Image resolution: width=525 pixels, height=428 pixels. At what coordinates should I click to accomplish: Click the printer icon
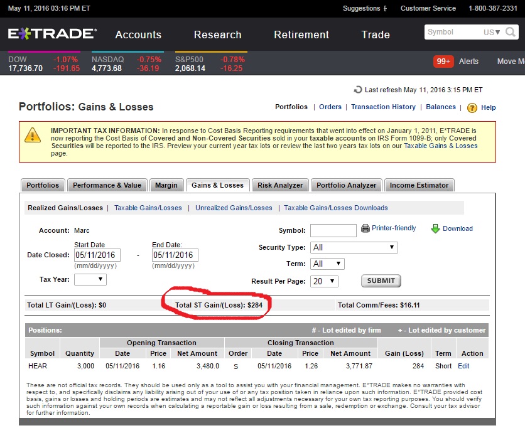tap(365, 228)
